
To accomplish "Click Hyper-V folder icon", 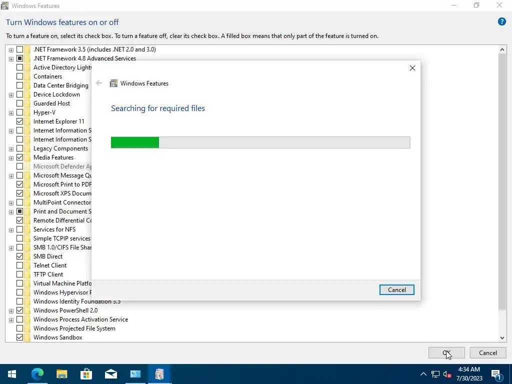I will (27, 112).
